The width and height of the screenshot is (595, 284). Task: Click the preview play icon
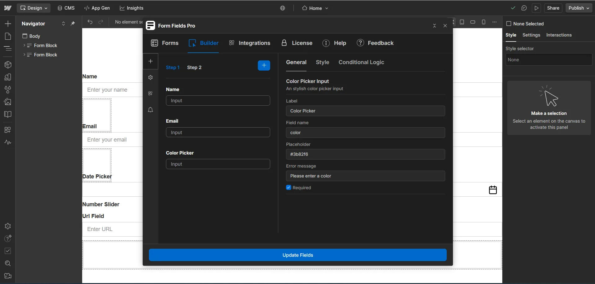pyautogui.click(x=536, y=8)
